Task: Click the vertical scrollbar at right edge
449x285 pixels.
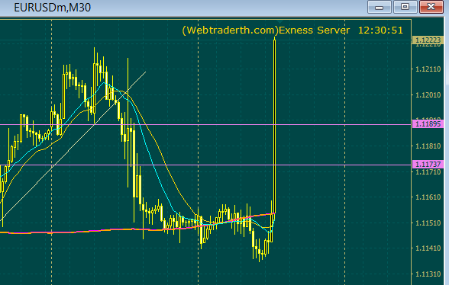Action: coord(447,151)
